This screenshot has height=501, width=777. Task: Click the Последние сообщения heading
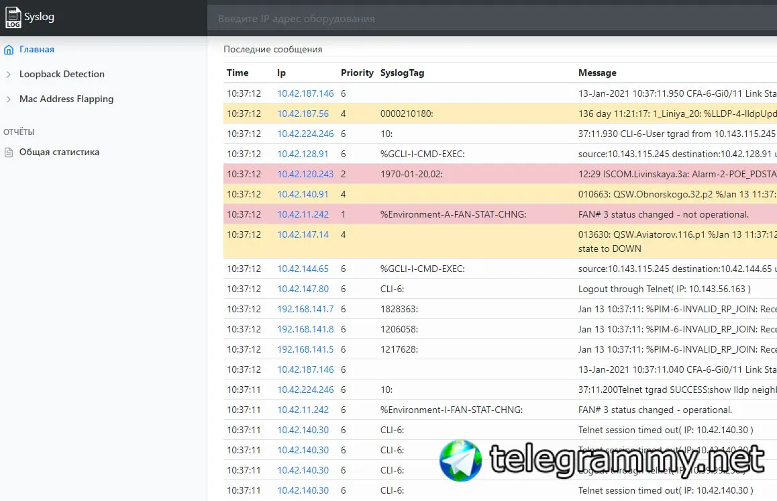coord(272,50)
